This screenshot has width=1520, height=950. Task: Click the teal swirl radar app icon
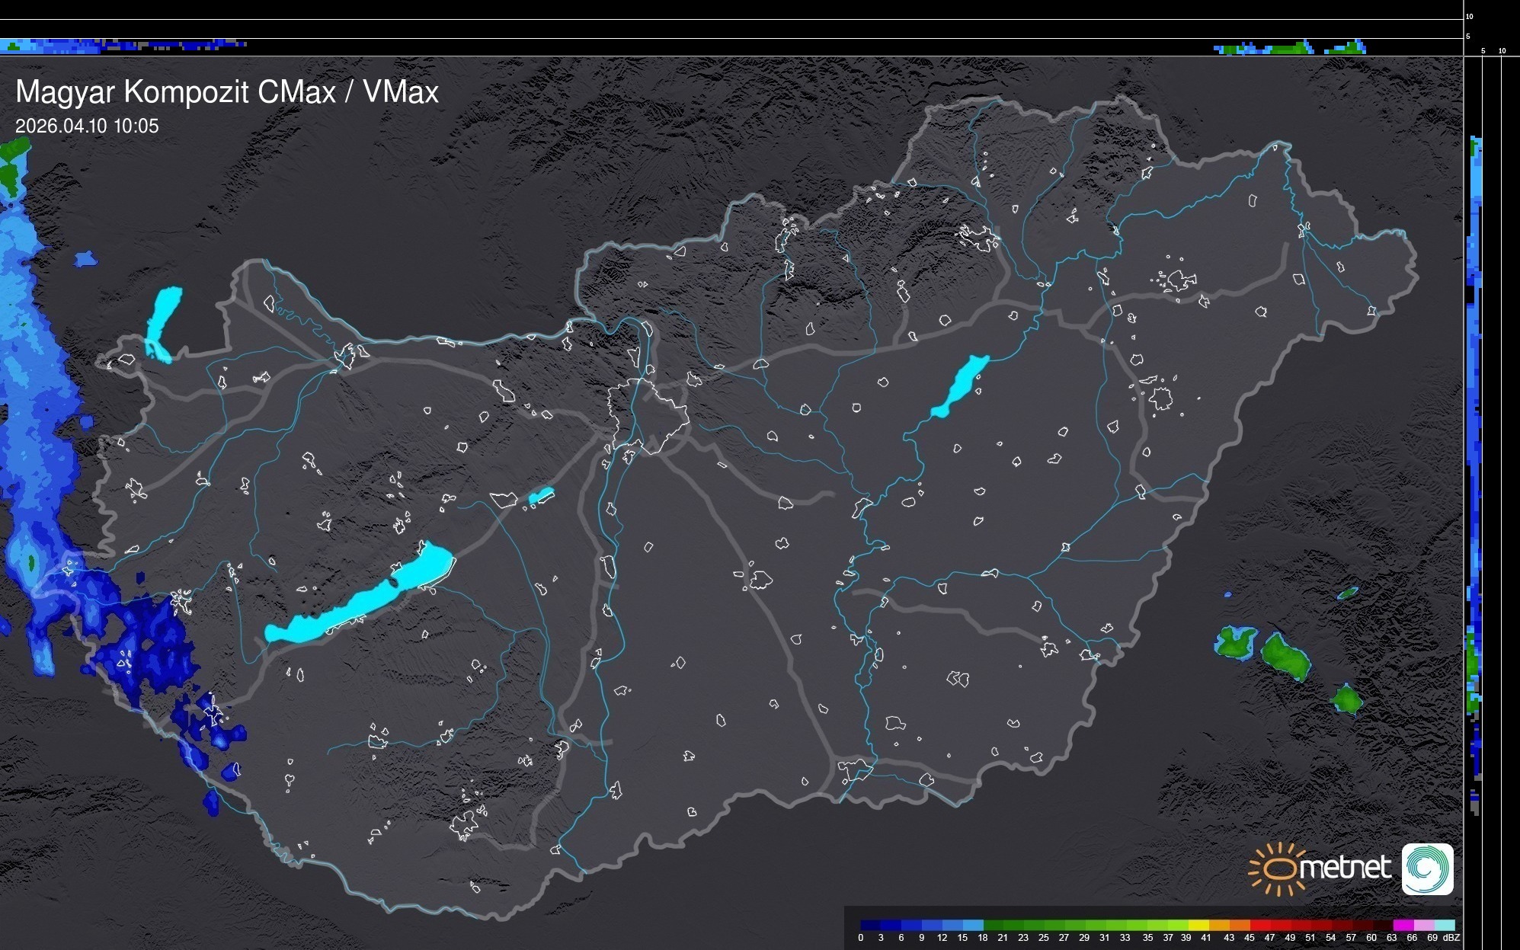pos(1427,868)
